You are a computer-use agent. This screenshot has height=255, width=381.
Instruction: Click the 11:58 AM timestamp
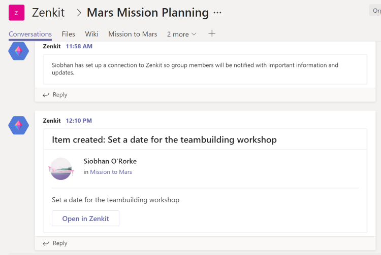pyautogui.click(x=79, y=46)
